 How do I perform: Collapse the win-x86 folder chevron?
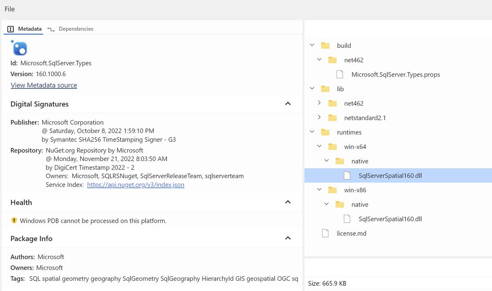[320, 190]
